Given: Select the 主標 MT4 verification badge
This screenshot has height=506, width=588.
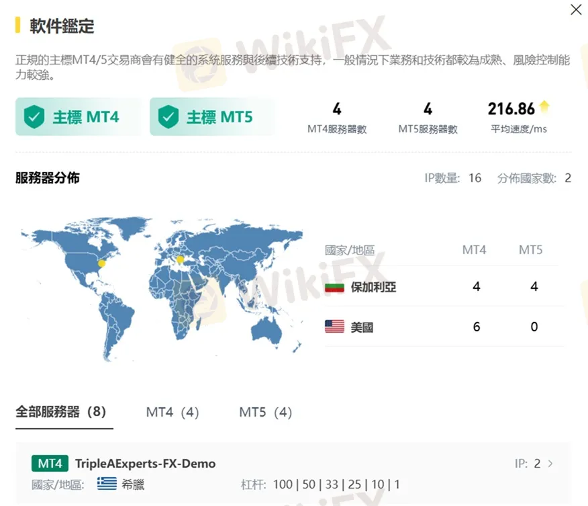Looking at the screenshot, I should (x=78, y=116).
